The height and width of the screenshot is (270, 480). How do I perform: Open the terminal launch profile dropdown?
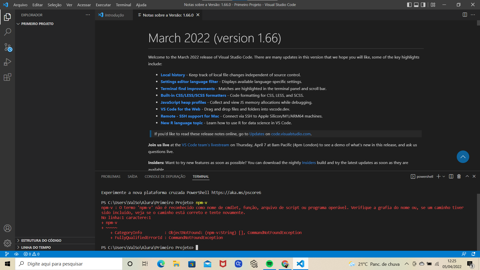[x=444, y=176]
